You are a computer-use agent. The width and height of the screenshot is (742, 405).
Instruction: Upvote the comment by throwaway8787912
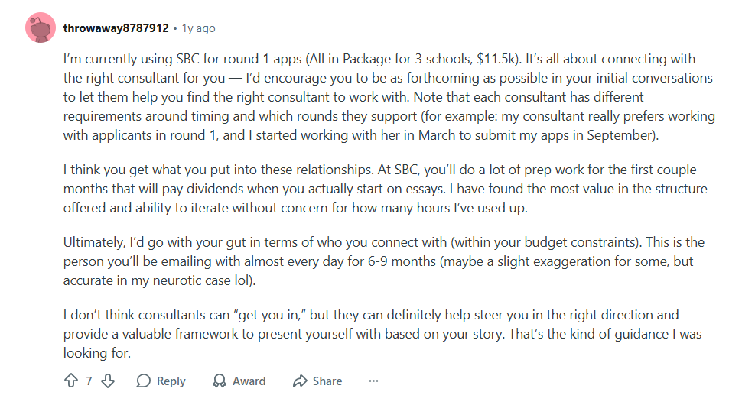coord(71,381)
